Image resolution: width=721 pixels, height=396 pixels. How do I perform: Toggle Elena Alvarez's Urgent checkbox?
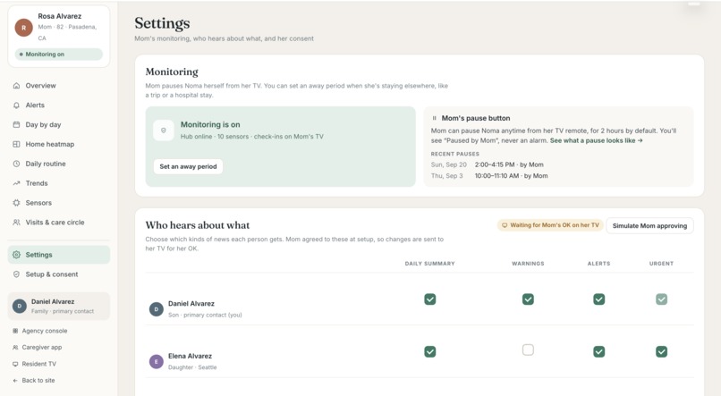coord(661,351)
